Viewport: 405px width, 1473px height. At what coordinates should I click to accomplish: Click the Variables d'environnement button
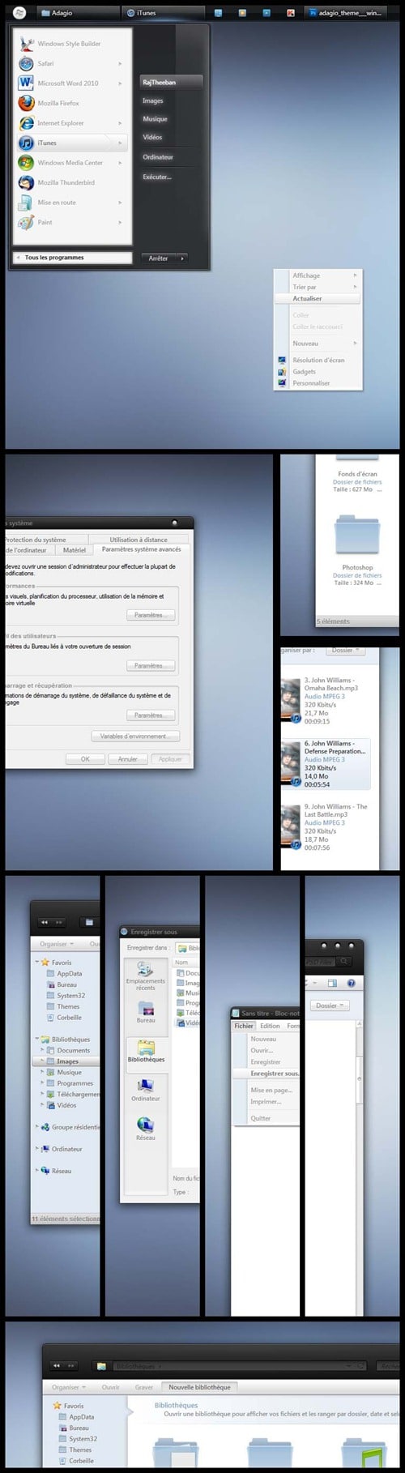point(135,736)
